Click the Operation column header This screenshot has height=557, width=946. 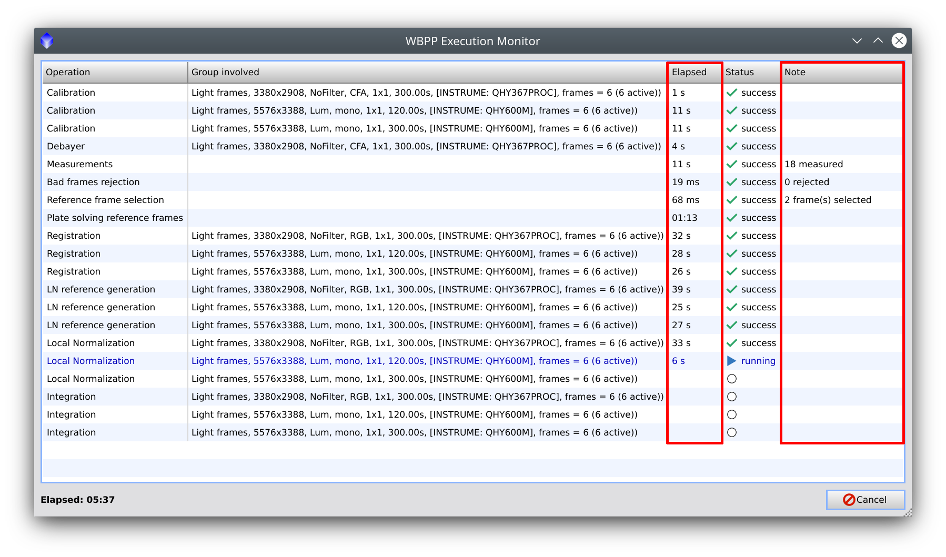(115, 72)
